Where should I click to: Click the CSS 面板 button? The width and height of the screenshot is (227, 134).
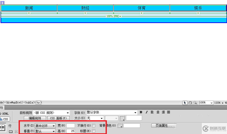(59, 118)
